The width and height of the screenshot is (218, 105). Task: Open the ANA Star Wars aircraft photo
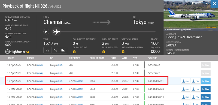191,15
